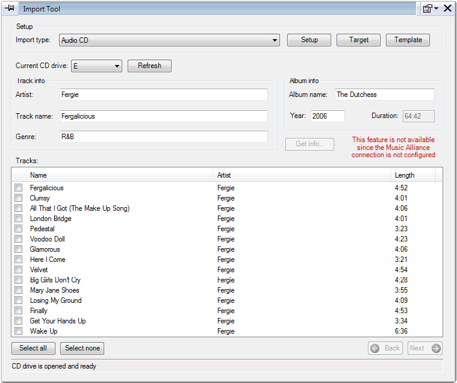
Task: Select the Here I Come checkbox
Action: pyautogui.click(x=18, y=260)
